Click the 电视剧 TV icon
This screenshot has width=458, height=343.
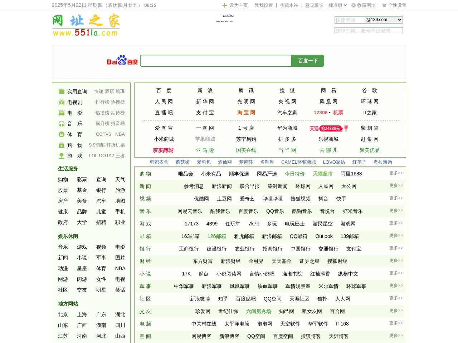pos(62,102)
